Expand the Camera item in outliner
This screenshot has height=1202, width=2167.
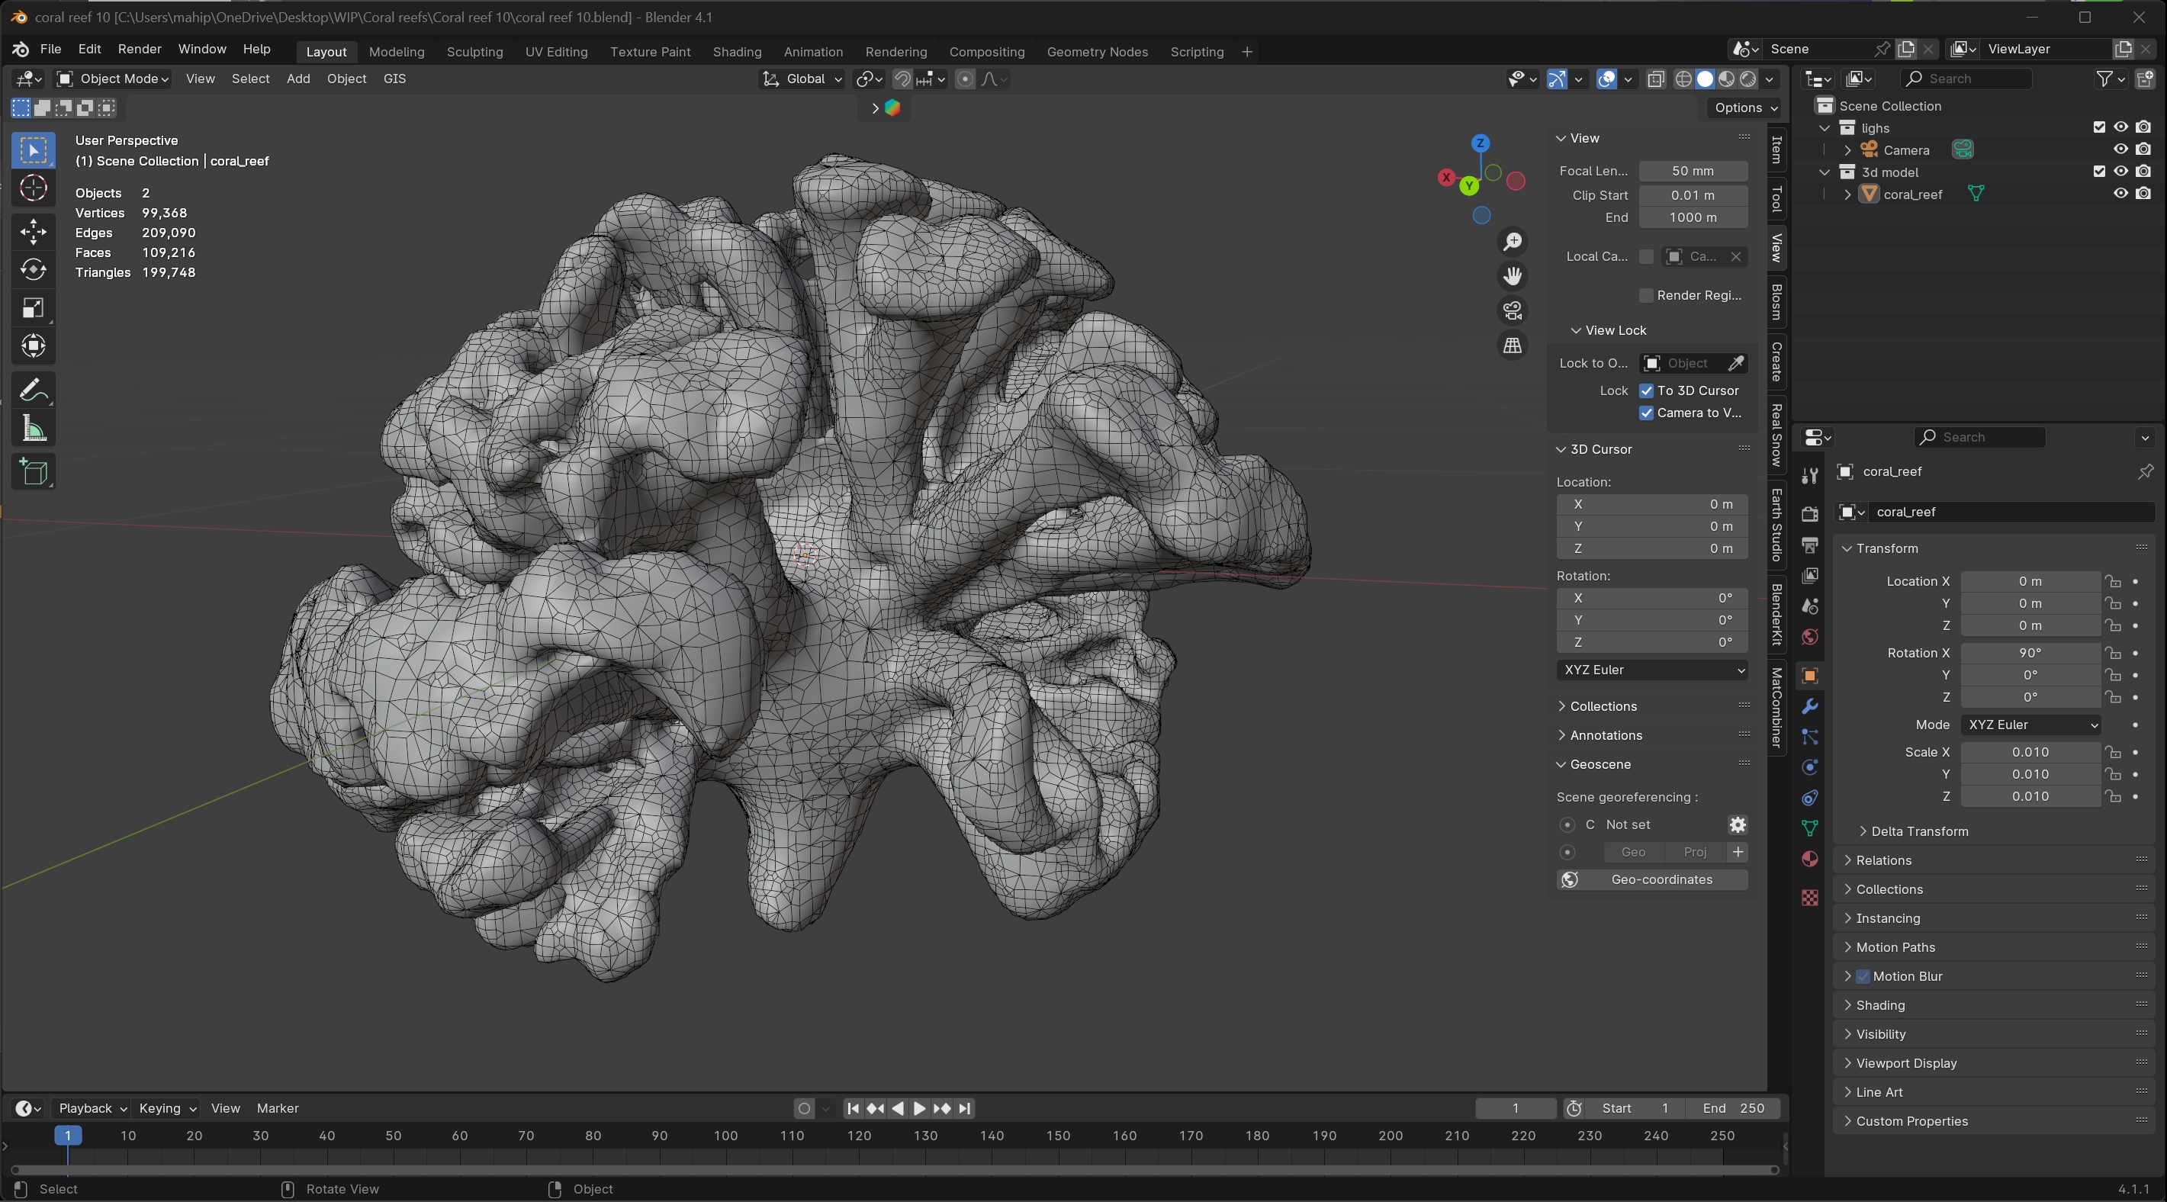click(x=1847, y=149)
